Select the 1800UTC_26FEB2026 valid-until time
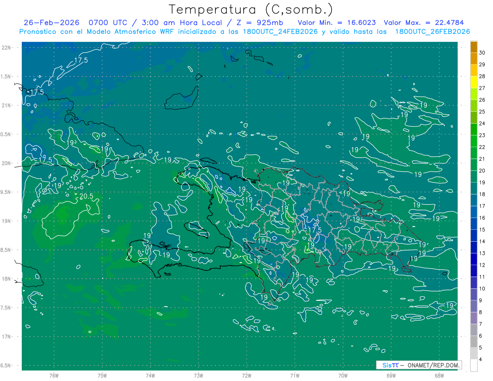 pos(433,32)
